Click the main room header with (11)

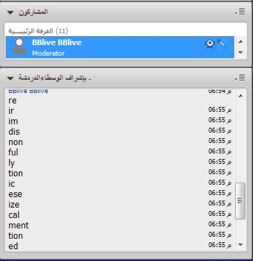point(38,31)
